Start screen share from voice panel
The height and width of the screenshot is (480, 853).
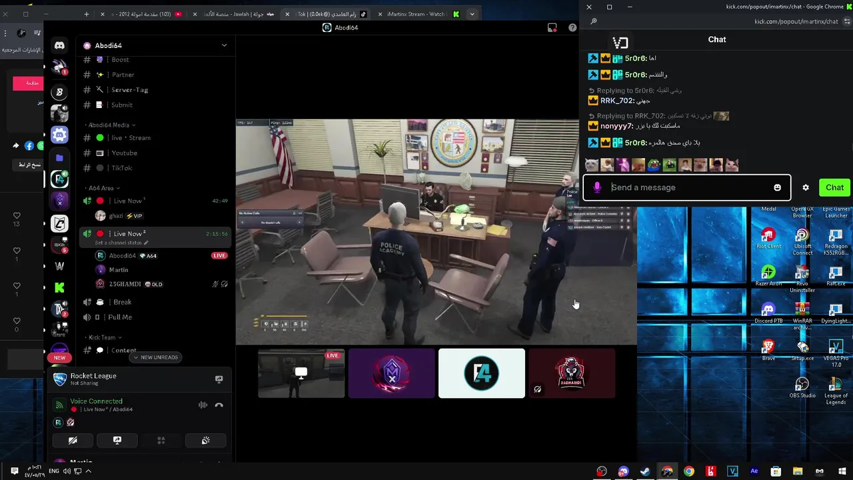[x=117, y=441]
